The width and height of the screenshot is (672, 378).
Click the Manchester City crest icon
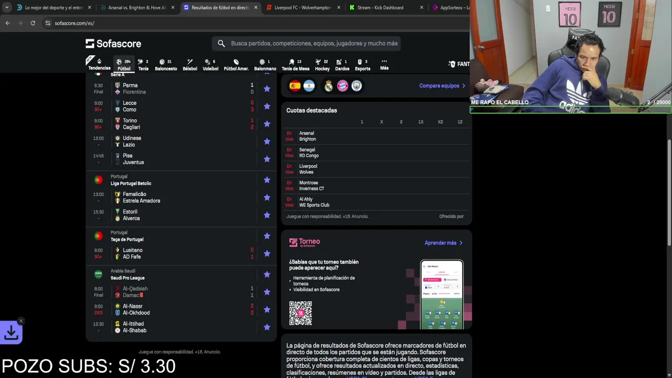click(x=356, y=86)
